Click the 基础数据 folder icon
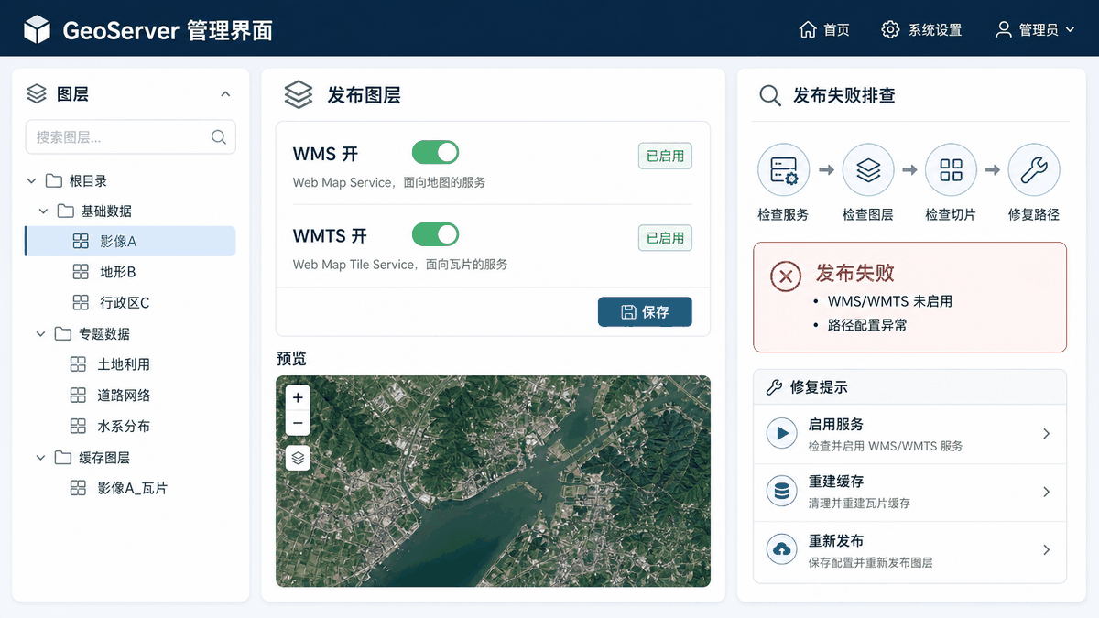Viewport: 1099px width, 618px height. [65, 211]
